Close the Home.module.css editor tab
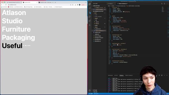The width and height of the screenshot is (169, 95). pyautogui.click(x=128, y=3)
